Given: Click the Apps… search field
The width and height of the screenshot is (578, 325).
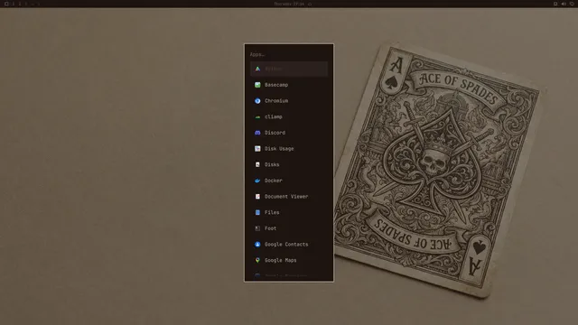Looking at the screenshot, I should tap(289, 54).
